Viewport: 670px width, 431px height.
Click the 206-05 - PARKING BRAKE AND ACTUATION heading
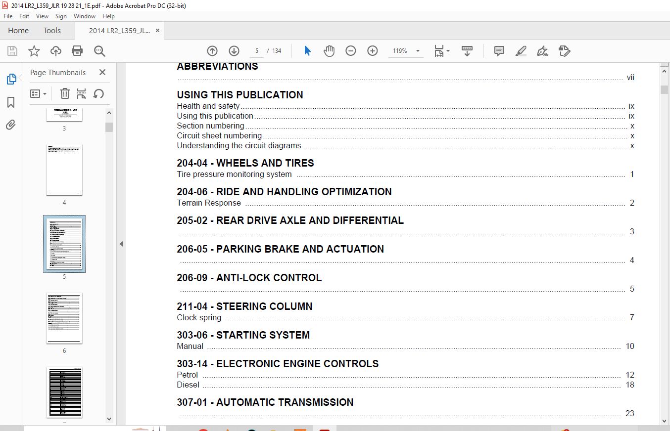(x=281, y=249)
